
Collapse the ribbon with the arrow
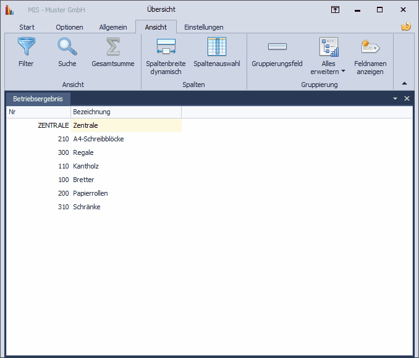[404, 83]
